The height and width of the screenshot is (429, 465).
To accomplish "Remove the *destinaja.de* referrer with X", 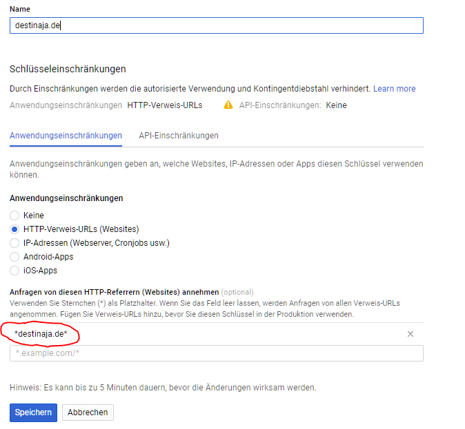I will click(410, 334).
